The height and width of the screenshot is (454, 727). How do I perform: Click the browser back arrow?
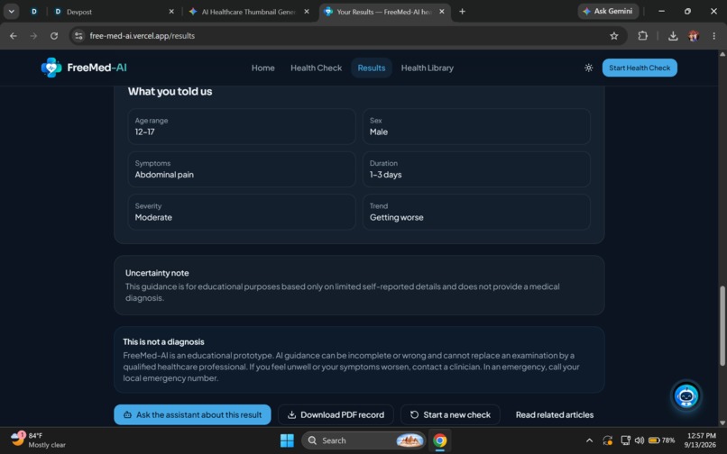13,36
